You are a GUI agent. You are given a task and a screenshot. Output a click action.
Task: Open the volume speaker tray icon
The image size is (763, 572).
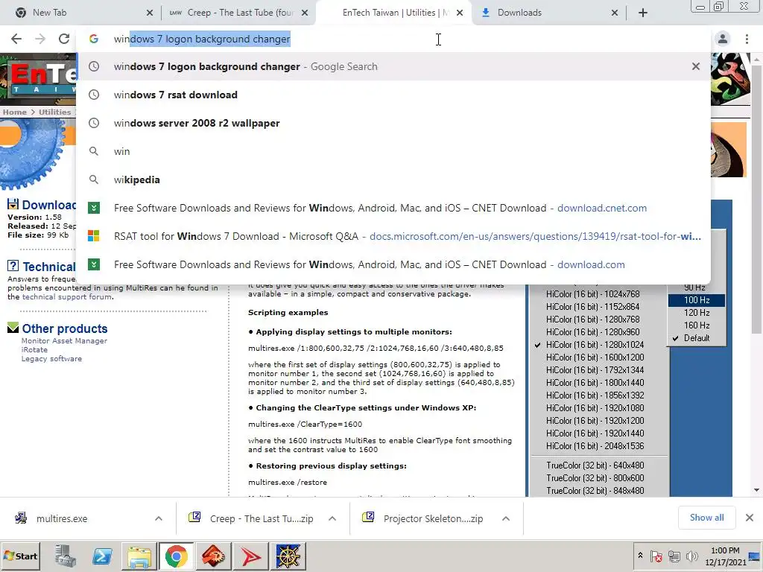click(691, 556)
